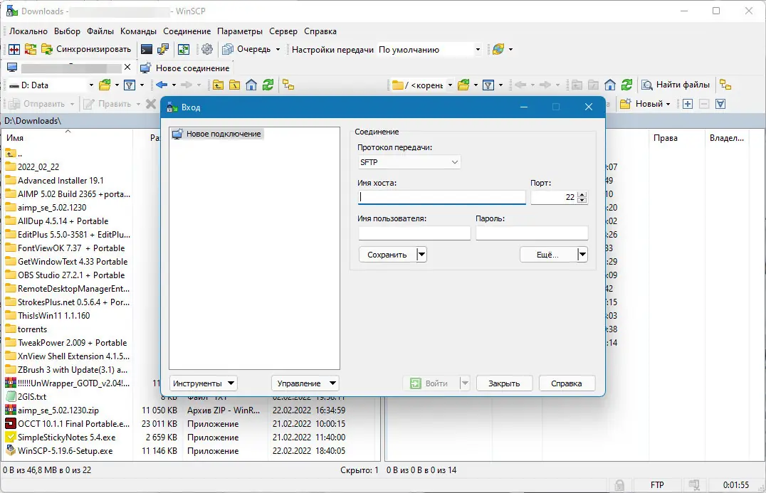Image resolution: width=766 pixels, height=493 pixels.
Task: Open the Соединение menu
Action: coord(187,31)
